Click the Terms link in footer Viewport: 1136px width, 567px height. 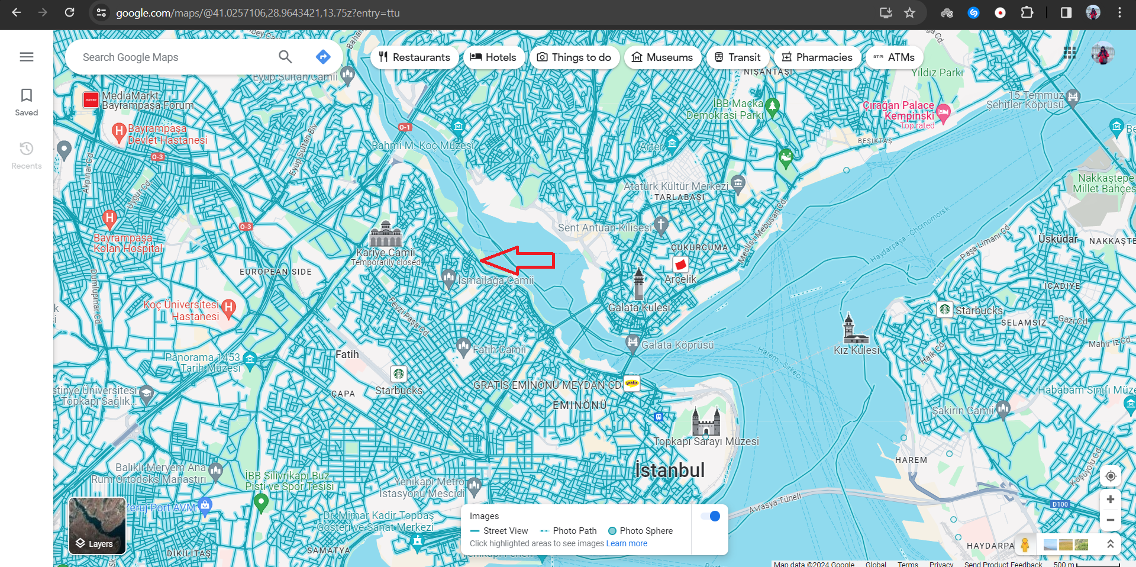tap(908, 564)
